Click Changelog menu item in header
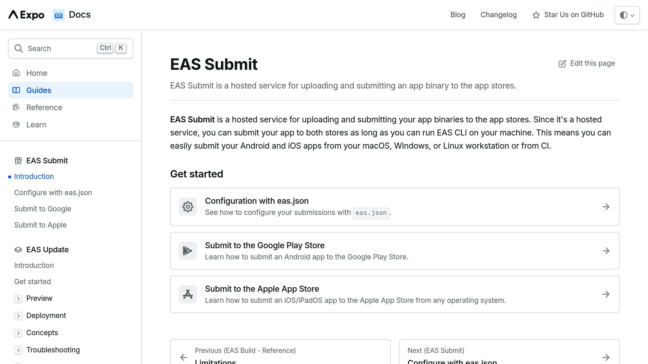 pos(499,15)
